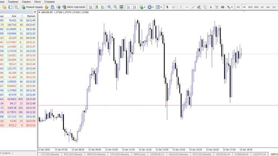278x156 pixels.
Task: Open the Profiles folder icon in toolbar
Action: coord(4,7)
